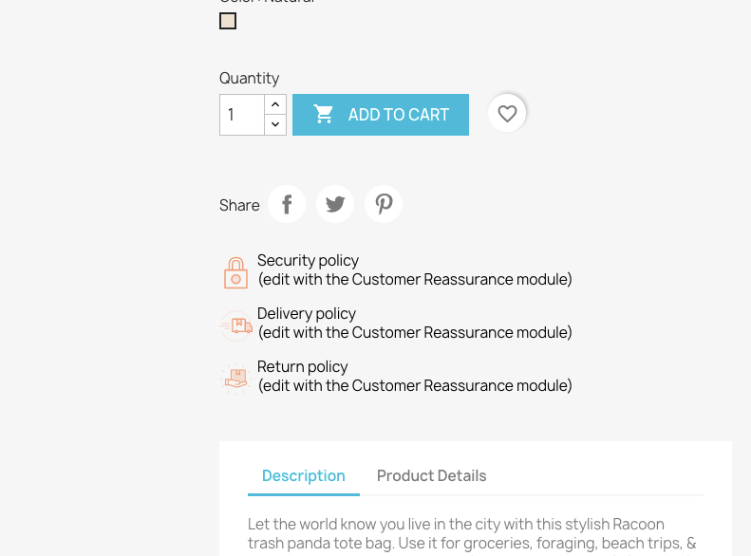Click the return policy box icon
Image resolution: width=751 pixels, height=556 pixels.
(x=235, y=379)
